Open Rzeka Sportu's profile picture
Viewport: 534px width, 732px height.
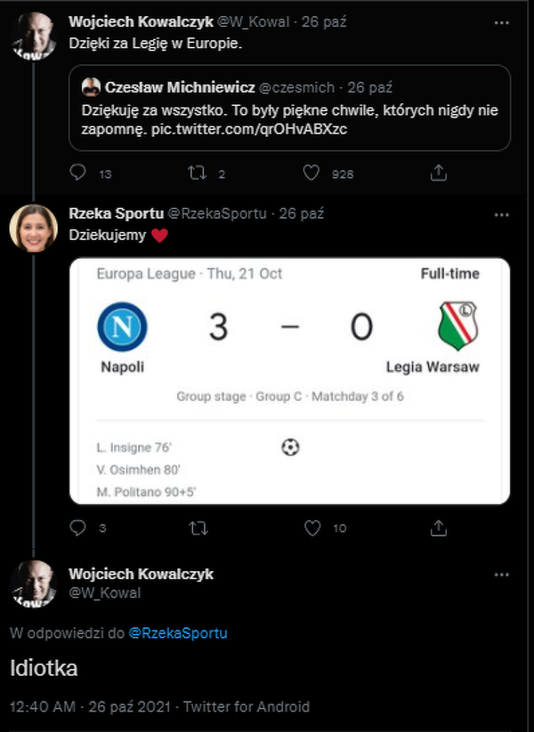click(x=34, y=228)
